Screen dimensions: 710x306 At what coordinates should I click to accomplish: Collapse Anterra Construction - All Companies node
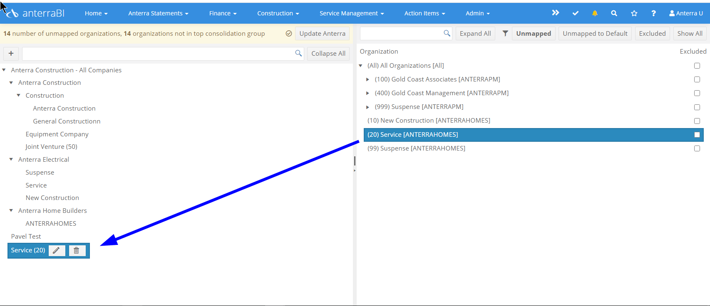(4, 70)
